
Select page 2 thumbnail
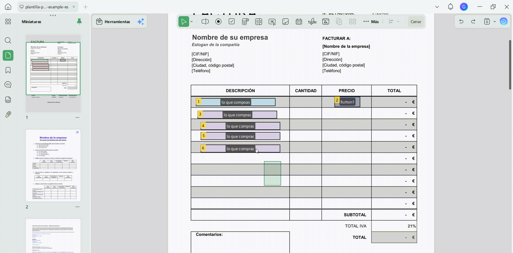(53, 165)
